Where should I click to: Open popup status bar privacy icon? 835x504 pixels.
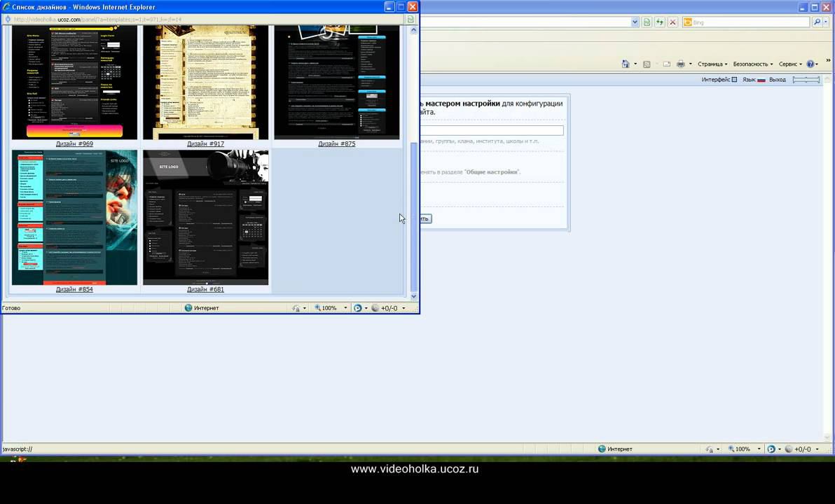tap(296, 308)
